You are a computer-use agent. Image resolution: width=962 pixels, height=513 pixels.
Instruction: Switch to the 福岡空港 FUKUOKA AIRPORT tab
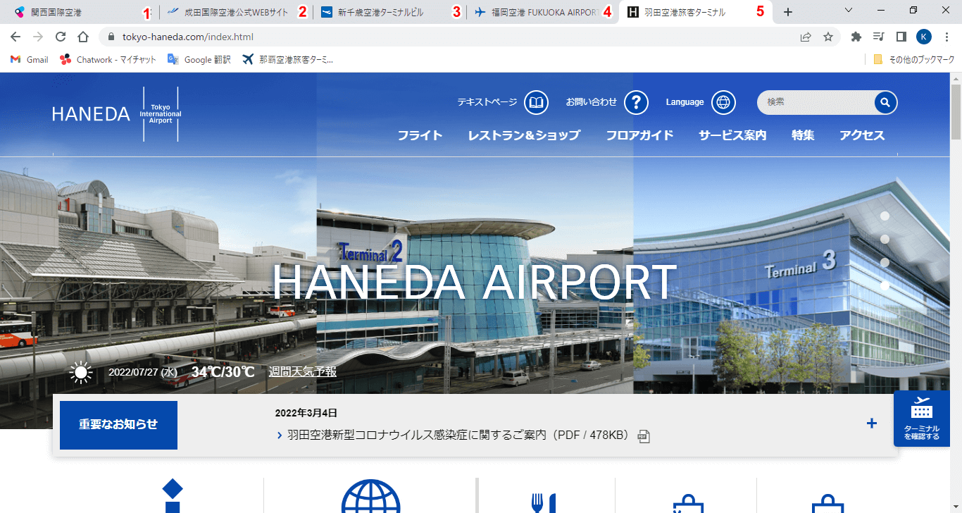(542, 12)
